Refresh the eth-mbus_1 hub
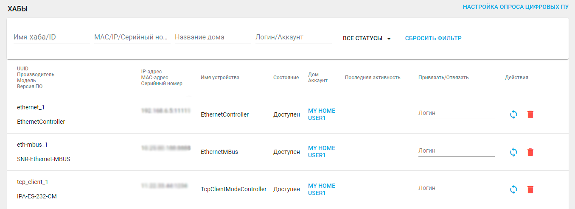Viewport: 575px width, 209px height. (513, 152)
